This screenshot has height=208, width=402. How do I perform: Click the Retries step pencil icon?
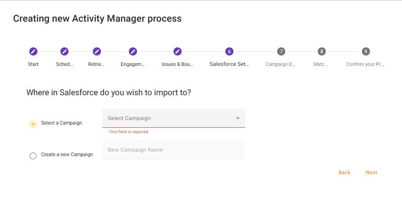pyautogui.click(x=96, y=51)
